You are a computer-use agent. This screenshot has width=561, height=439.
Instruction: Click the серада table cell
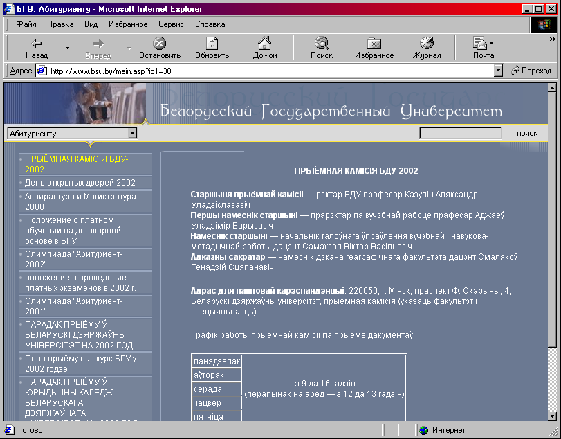(217, 389)
